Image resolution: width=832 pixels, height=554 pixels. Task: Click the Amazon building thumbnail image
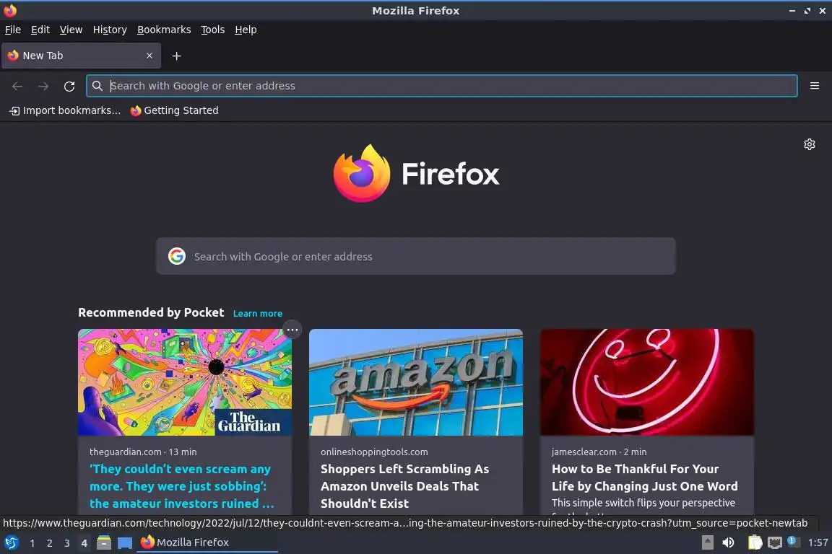click(416, 382)
